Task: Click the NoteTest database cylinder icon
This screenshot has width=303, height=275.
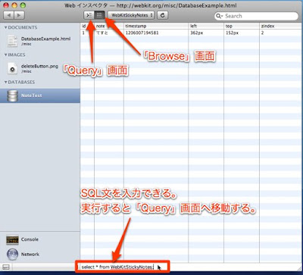Action: click(12, 95)
